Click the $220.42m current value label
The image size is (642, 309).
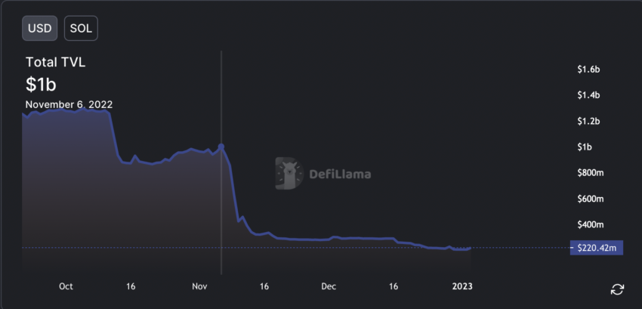(x=597, y=248)
